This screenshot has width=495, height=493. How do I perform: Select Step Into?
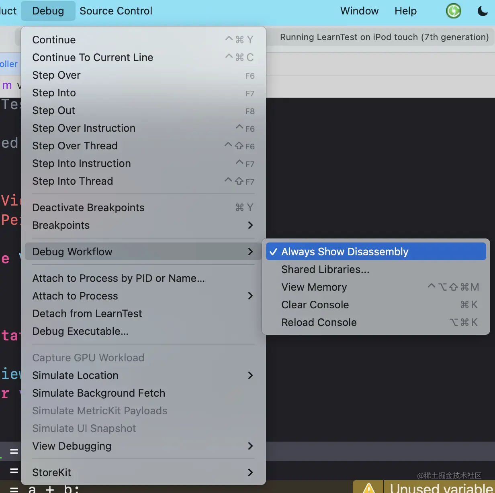pos(143,93)
